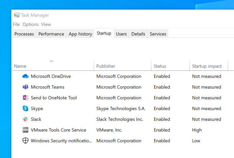Screen dimensions: 234x158
Task: Select the Send to OneNote Tool name
Action: 54,98
